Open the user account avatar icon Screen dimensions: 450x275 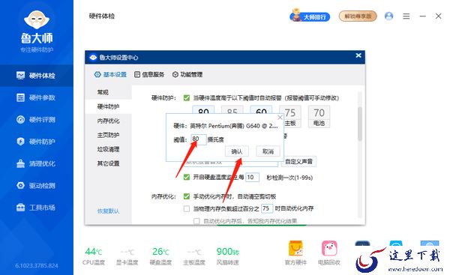click(x=388, y=16)
